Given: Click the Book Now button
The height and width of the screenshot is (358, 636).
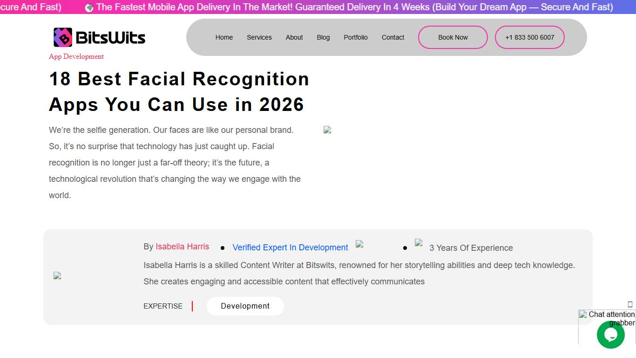Looking at the screenshot, I should point(452,37).
